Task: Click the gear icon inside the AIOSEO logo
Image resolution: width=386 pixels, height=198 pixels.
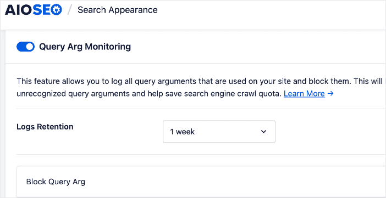Action: (x=57, y=10)
